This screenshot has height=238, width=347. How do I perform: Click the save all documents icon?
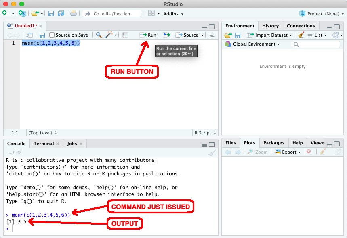point(61,13)
